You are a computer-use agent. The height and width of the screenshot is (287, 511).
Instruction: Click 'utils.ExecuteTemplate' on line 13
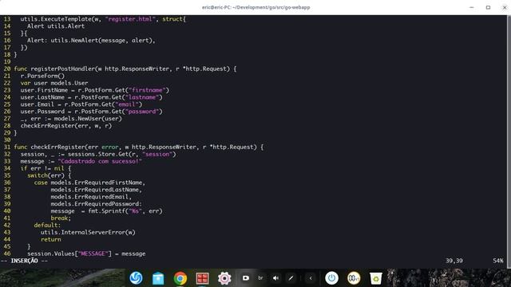pos(56,19)
